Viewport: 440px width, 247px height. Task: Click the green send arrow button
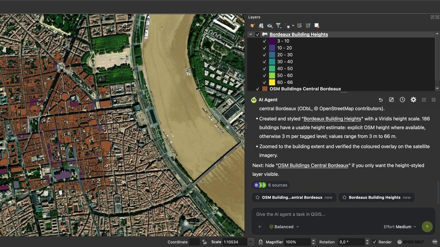click(x=427, y=227)
